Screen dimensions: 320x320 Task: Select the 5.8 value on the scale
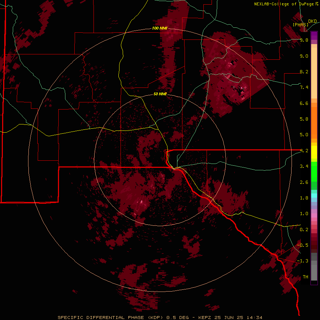point(304,119)
